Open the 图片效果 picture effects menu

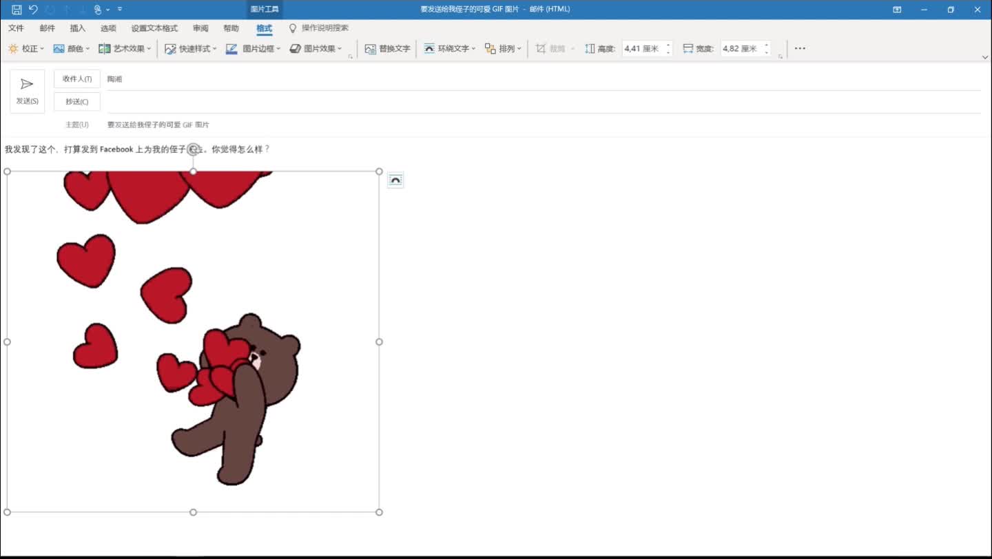coord(316,49)
